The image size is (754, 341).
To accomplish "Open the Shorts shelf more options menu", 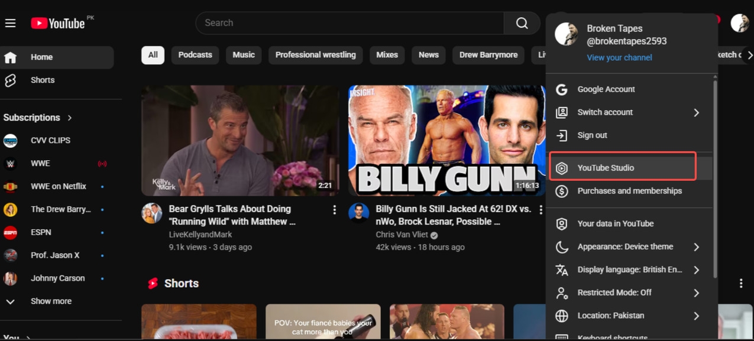I will (x=740, y=284).
